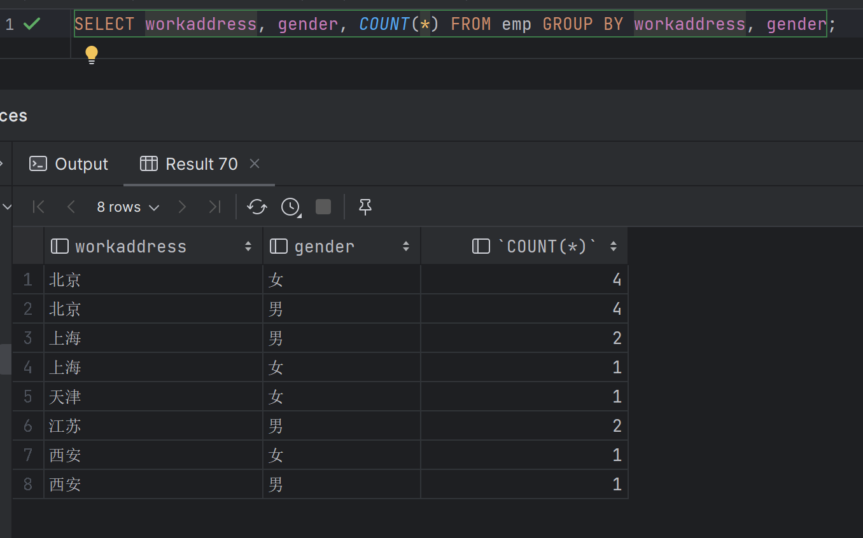Open the auto-refresh clock icon

pos(291,207)
